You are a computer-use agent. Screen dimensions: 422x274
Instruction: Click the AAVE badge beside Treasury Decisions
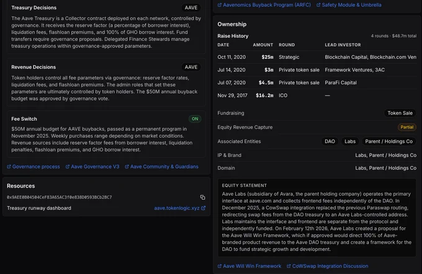coord(191,8)
